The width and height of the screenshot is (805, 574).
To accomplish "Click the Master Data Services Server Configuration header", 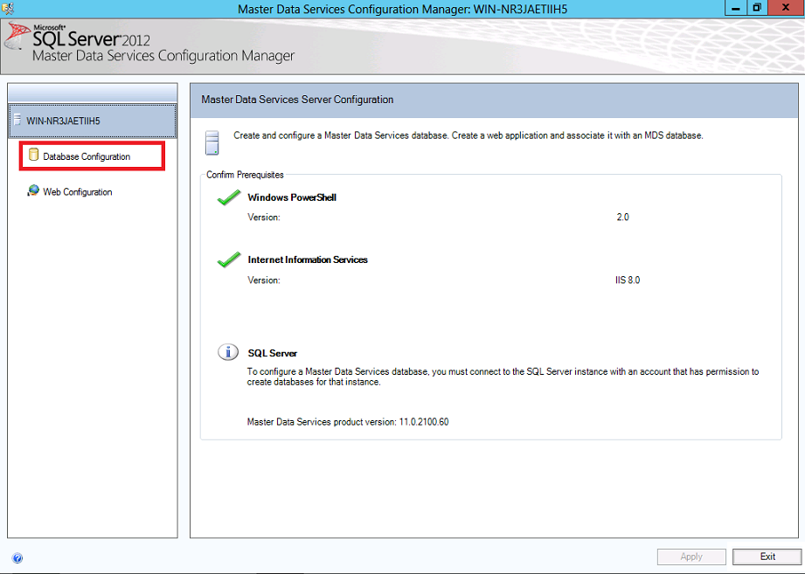I will click(297, 100).
